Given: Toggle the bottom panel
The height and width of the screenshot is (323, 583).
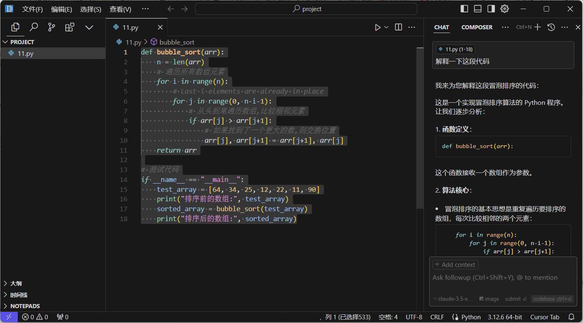Looking at the screenshot, I should [478, 9].
